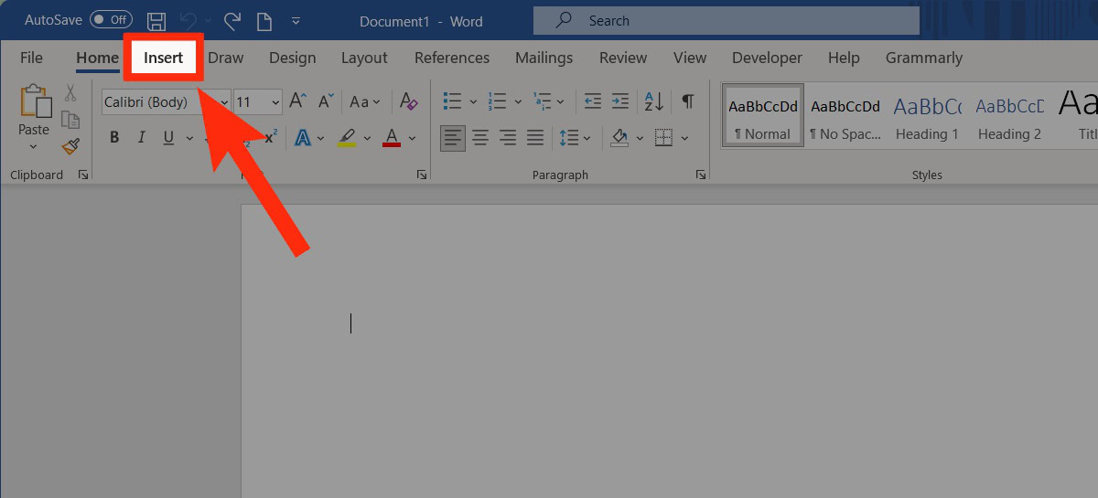Apply Text Effects with the glowing A icon

301,138
